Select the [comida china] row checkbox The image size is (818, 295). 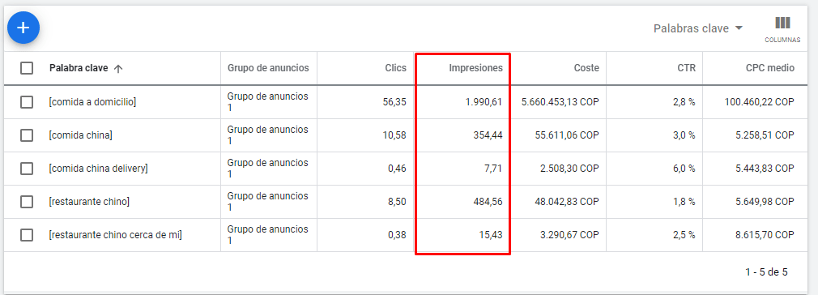coord(27,135)
